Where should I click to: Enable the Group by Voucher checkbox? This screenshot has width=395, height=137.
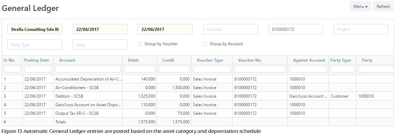[x=140, y=44]
